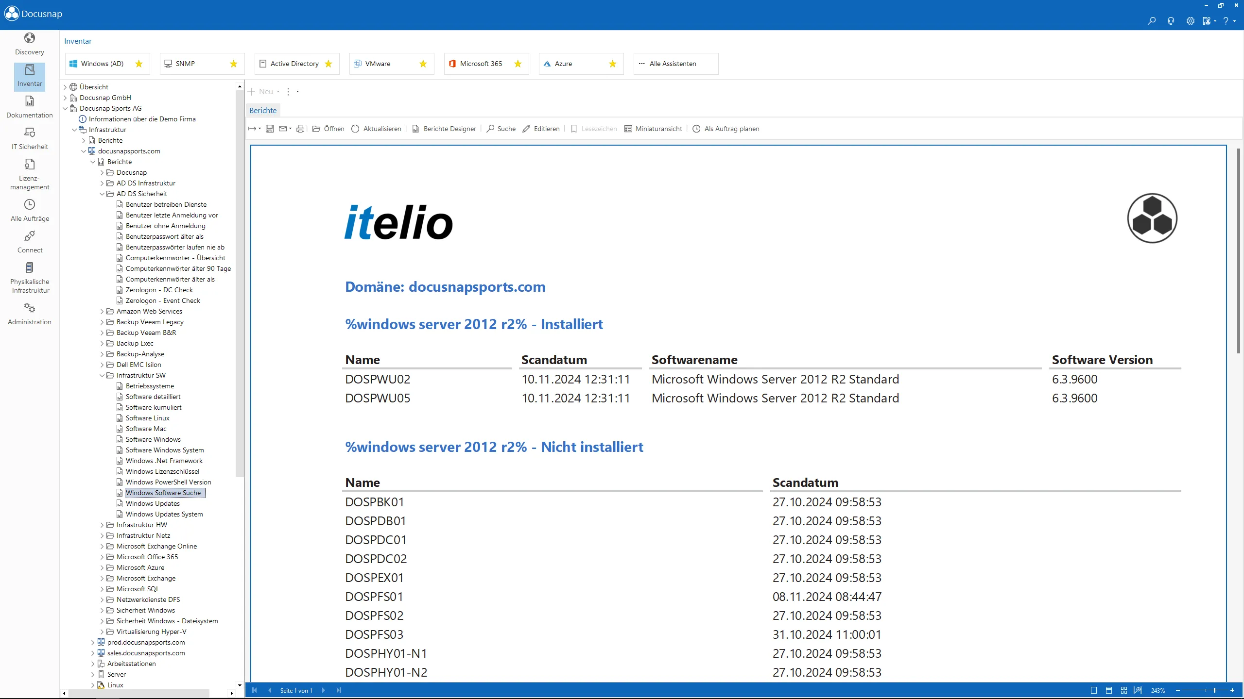The width and height of the screenshot is (1244, 699).
Task: Select Windows Updates report in tree
Action: [153, 503]
